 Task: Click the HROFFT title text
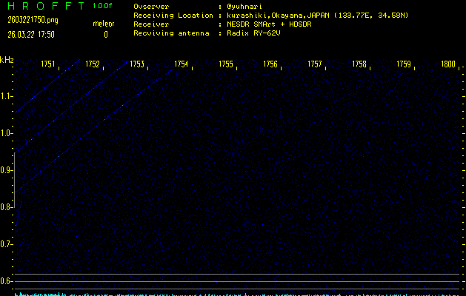44,6
